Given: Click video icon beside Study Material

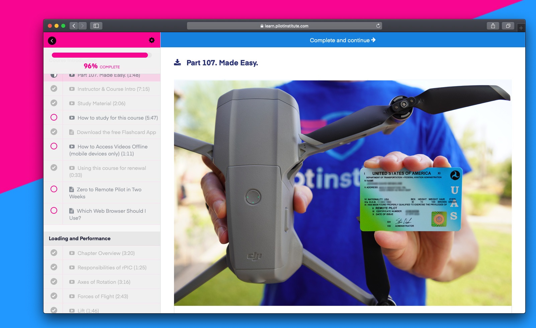Looking at the screenshot, I should (72, 103).
